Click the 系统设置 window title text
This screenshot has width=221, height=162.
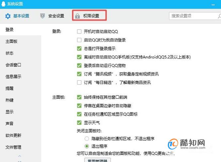coord(15,4)
